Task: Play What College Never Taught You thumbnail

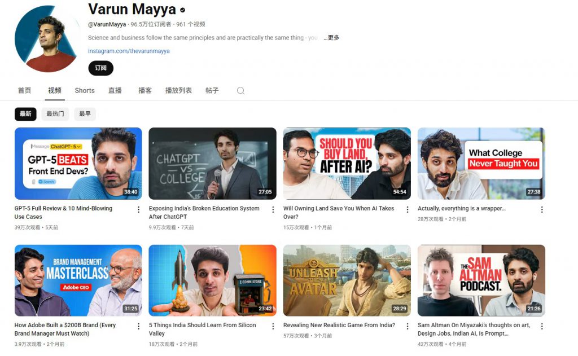Action: (x=481, y=164)
